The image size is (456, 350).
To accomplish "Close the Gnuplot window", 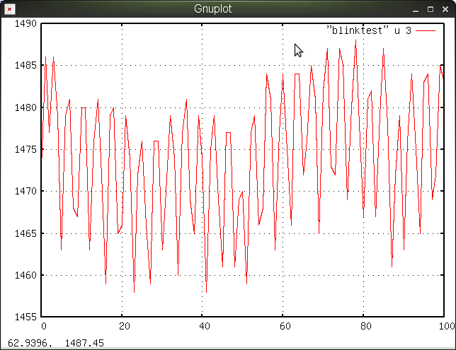I will 445,8.
